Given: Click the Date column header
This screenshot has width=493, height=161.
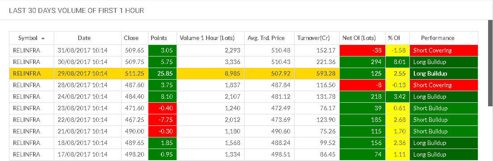Looking at the screenshot, I should pyautogui.click(x=84, y=38).
